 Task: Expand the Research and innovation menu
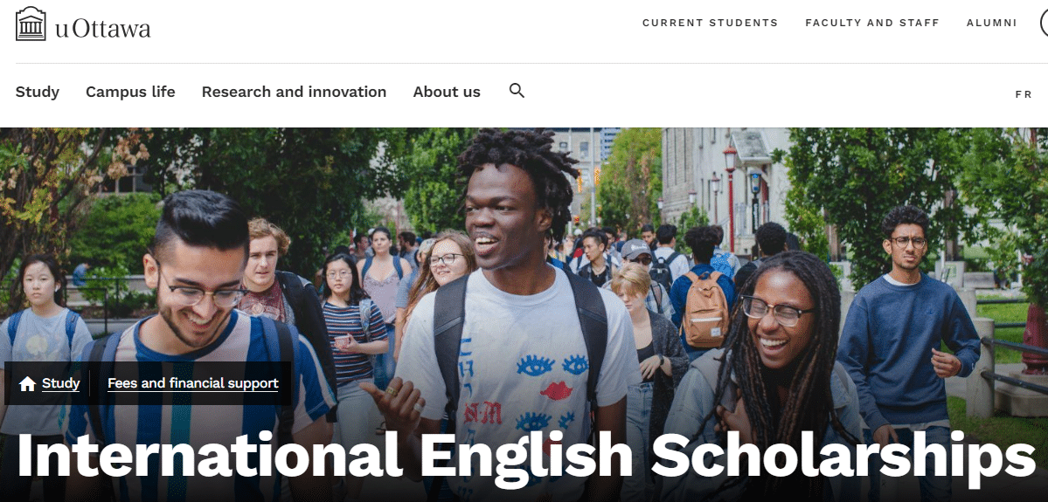tap(294, 93)
